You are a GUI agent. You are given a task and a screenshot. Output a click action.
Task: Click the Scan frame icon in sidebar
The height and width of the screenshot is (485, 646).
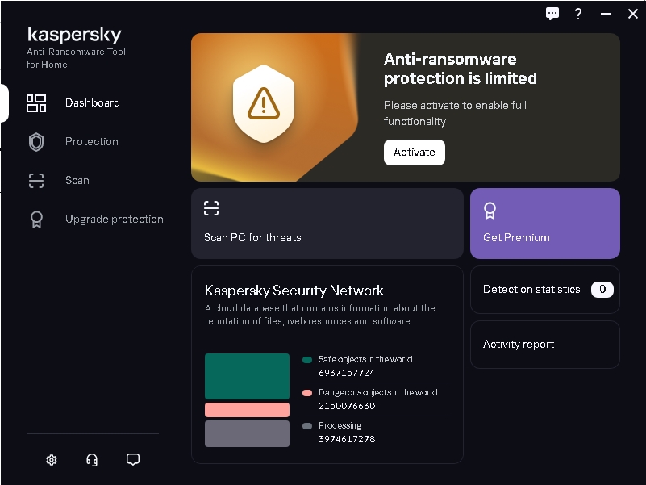tap(36, 181)
